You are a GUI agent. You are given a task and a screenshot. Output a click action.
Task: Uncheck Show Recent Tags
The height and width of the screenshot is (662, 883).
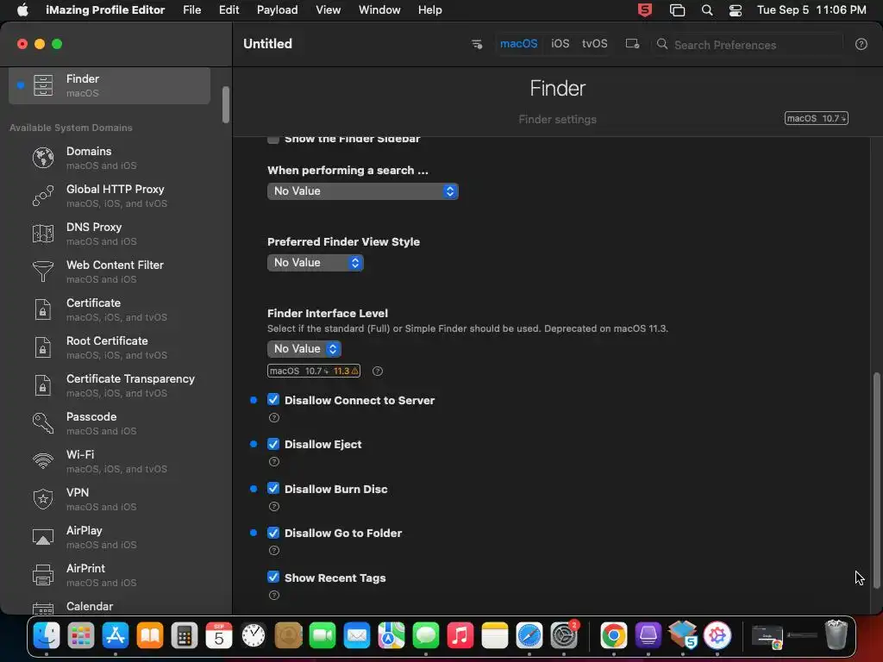click(273, 577)
